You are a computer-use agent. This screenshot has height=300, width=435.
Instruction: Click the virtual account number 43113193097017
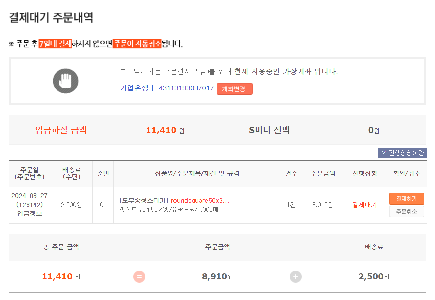186,88
